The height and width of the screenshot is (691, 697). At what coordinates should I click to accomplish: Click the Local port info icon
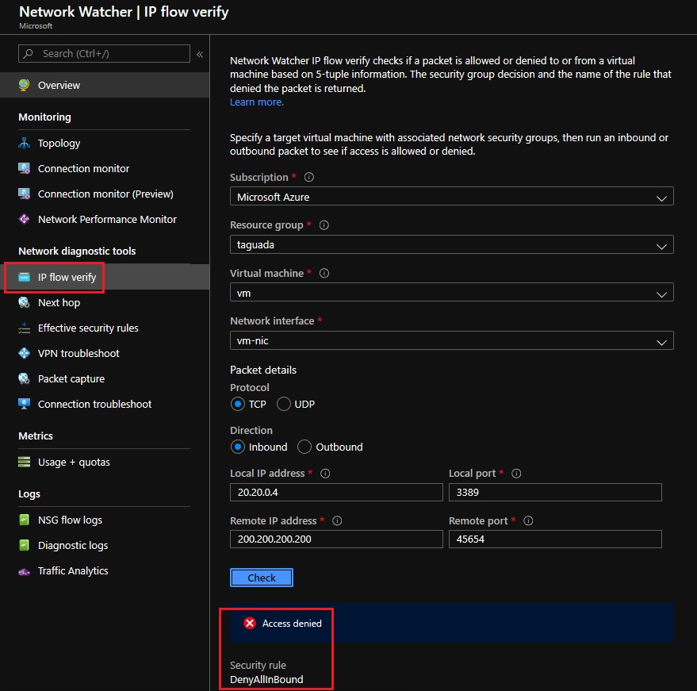(x=516, y=473)
